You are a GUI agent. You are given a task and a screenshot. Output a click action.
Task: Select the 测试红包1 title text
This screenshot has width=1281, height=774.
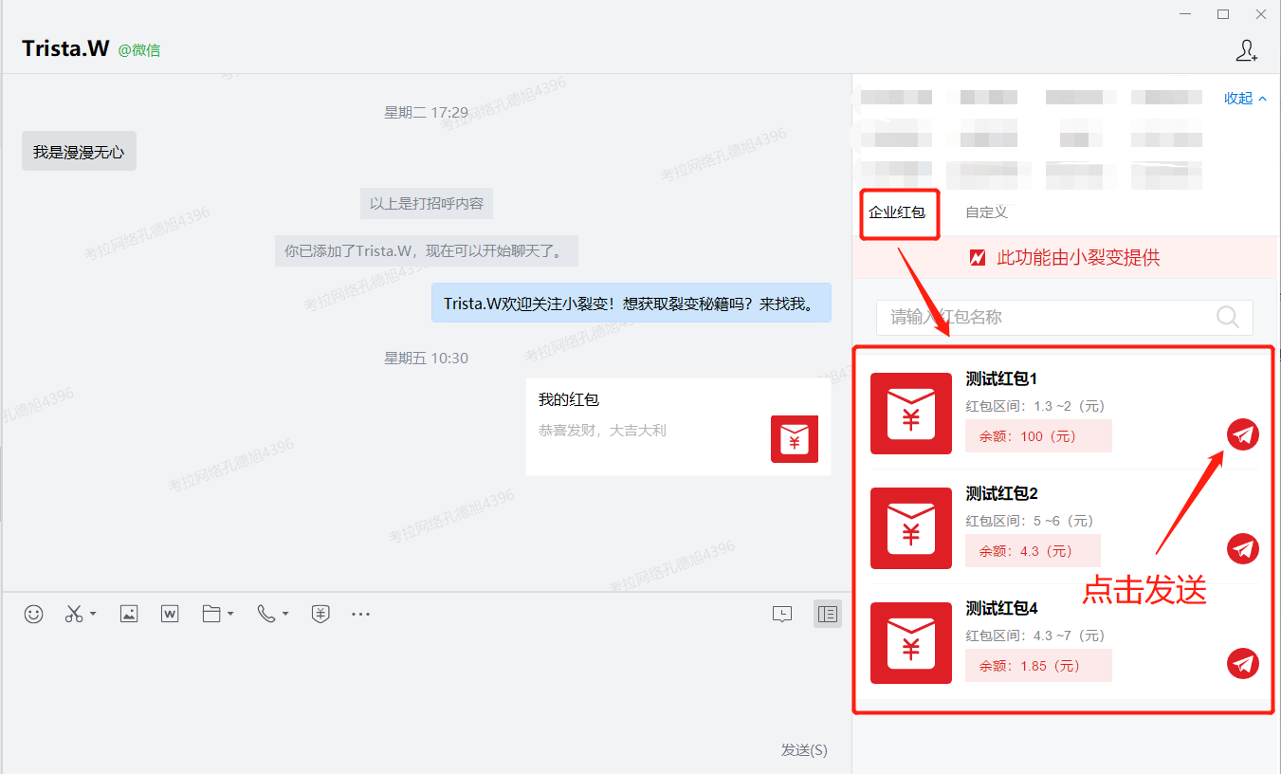[x=1002, y=378]
